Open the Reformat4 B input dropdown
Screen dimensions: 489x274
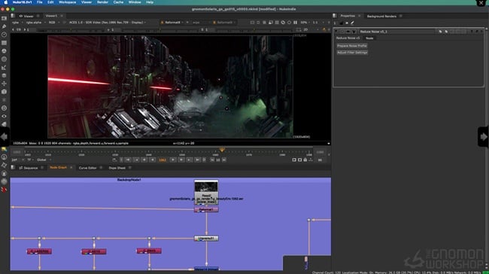(x=224, y=23)
